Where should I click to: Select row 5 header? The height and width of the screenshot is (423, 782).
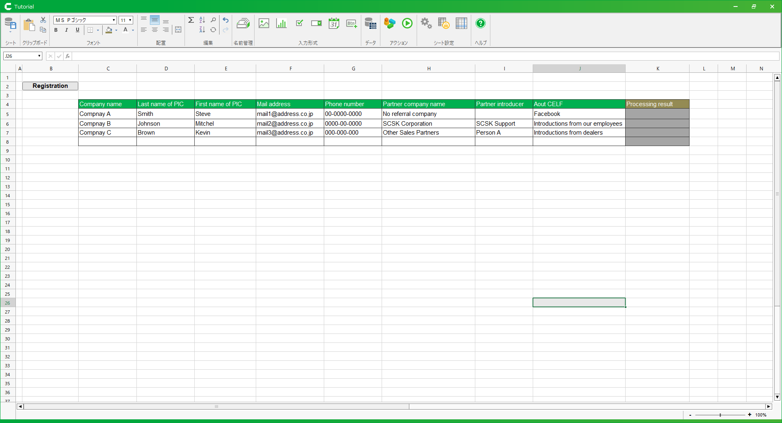(7, 114)
